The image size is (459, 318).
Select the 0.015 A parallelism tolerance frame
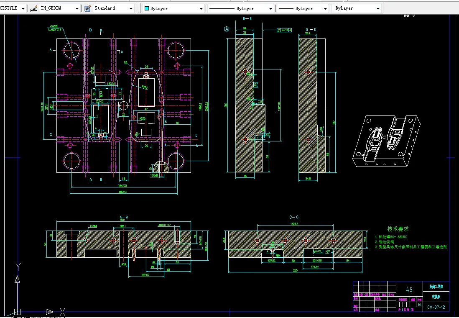click(x=284, y=30)
